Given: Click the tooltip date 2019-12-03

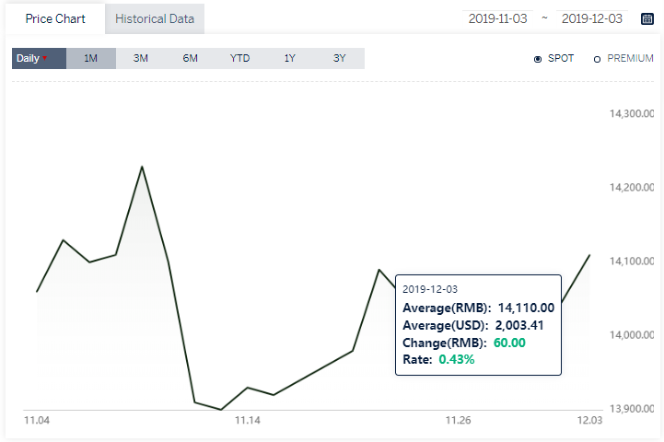Looking at the screenshot, I should point(430,289).
